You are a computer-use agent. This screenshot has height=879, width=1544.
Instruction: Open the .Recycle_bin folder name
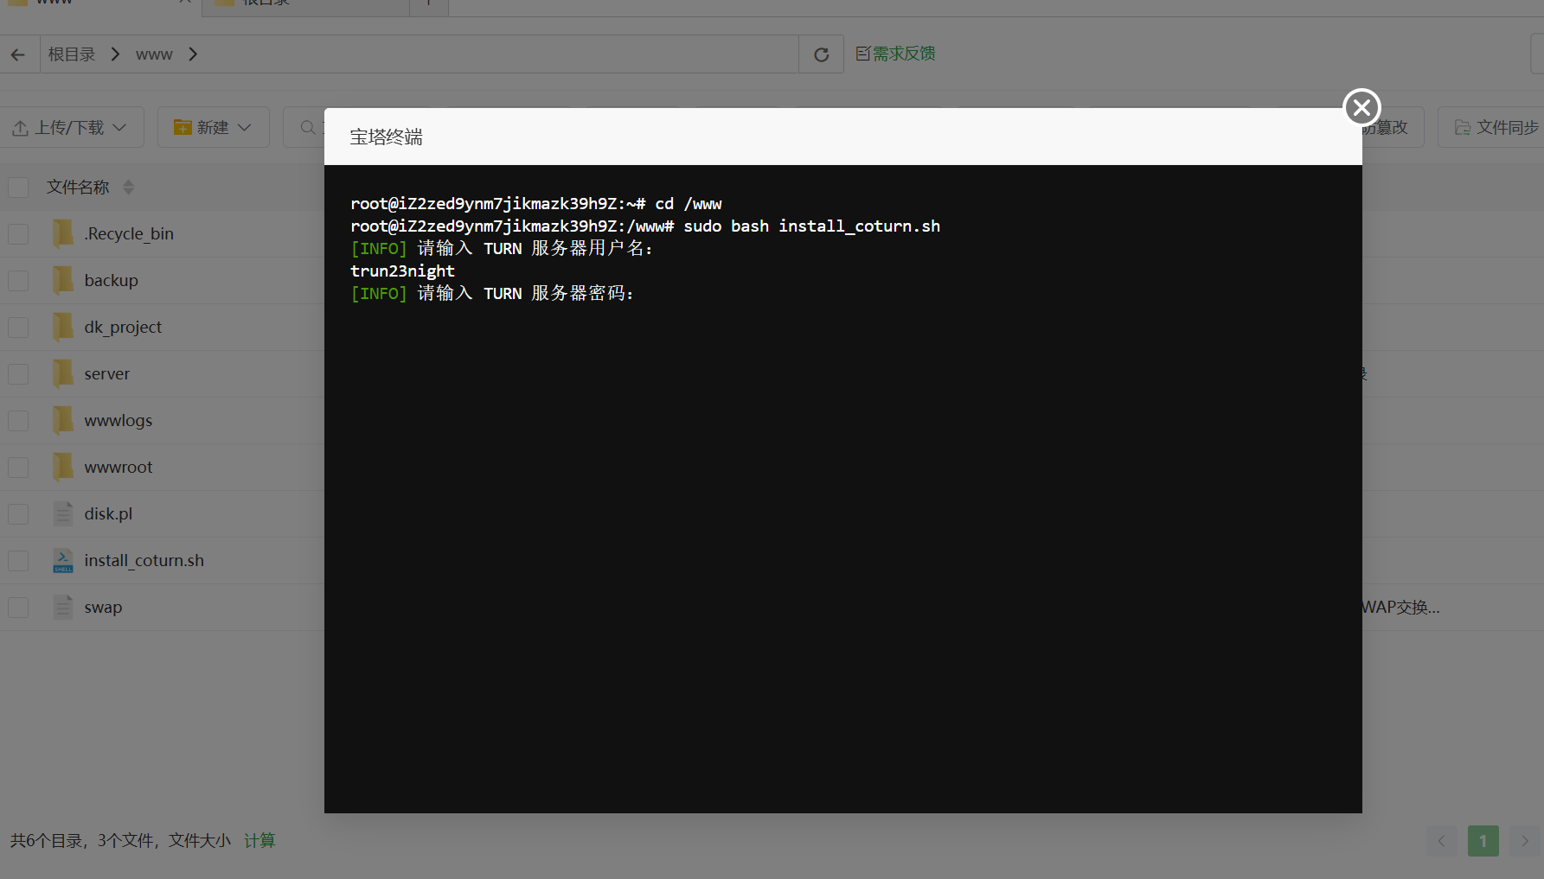coord(129,234)
